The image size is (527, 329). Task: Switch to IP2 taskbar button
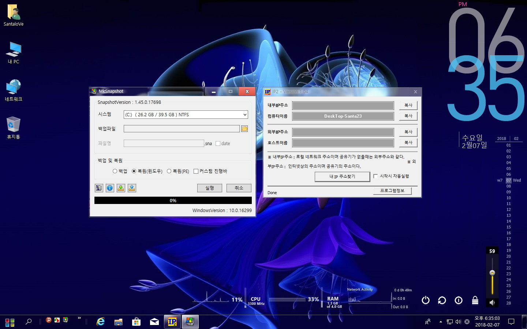(172, 322)
